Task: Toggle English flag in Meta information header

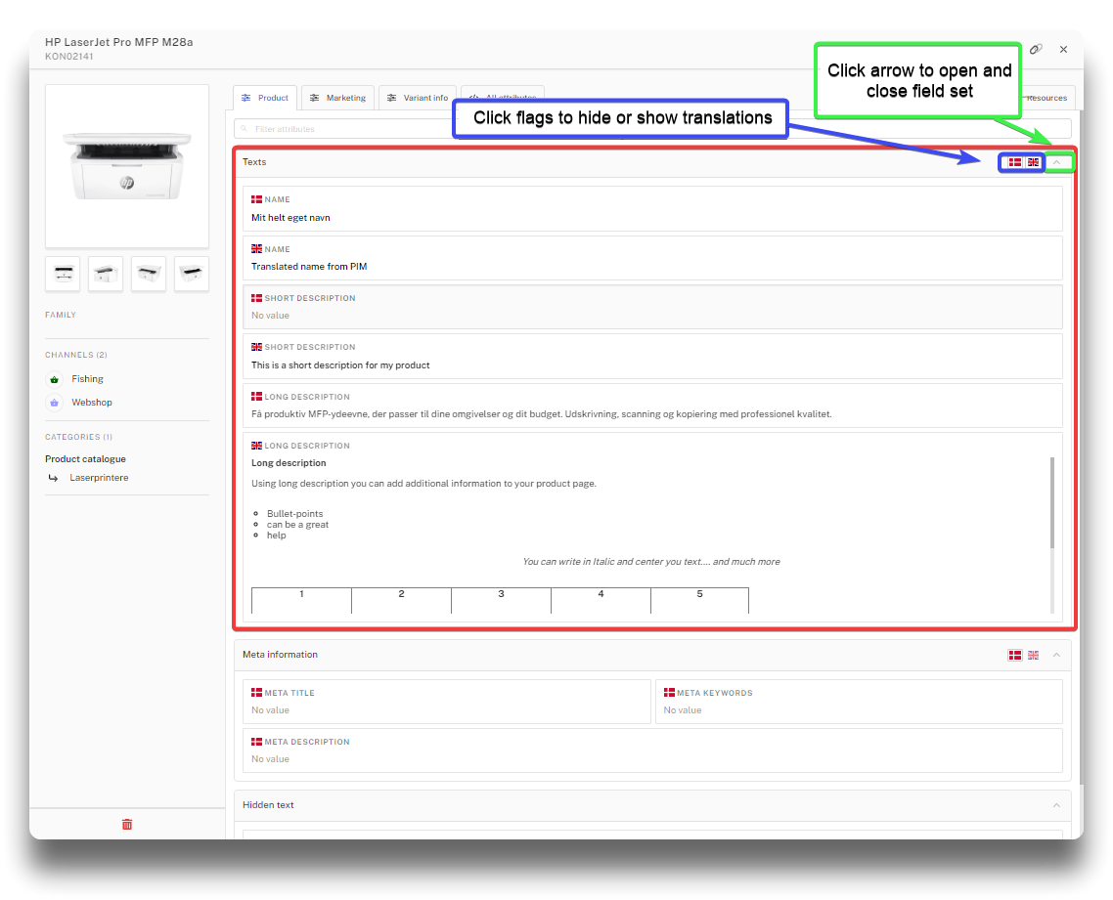Action: point(1033,655)
